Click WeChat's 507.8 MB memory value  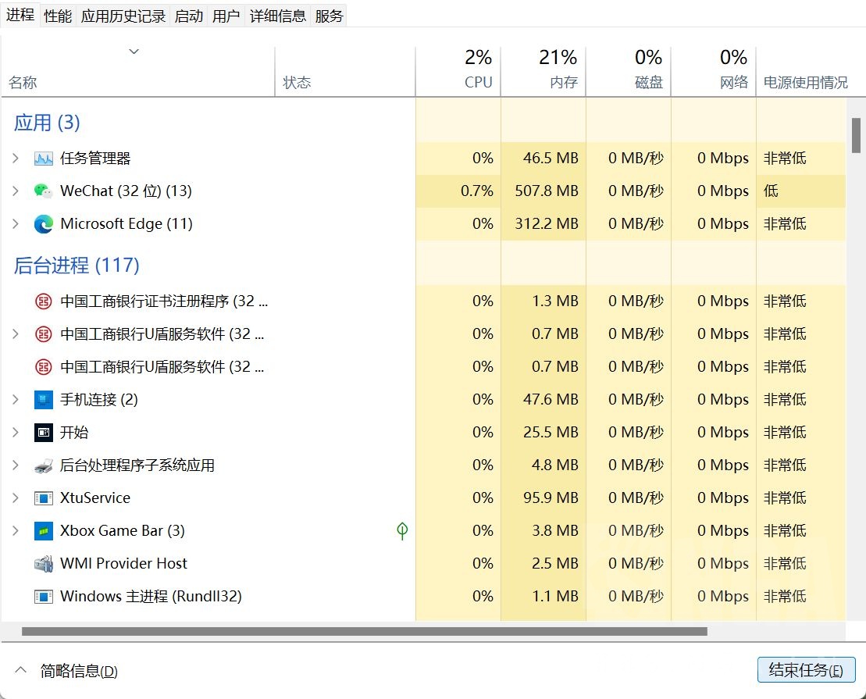pos(547,191)
